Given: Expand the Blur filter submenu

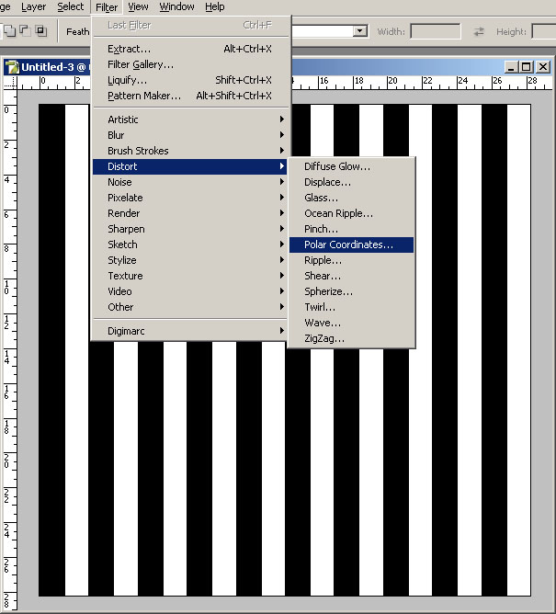Looking at the screenshot, I should pyautogui.click(x=190, y=135).
